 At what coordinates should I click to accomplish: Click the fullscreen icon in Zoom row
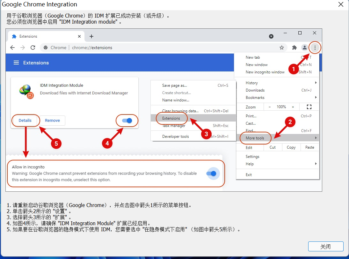309,107
